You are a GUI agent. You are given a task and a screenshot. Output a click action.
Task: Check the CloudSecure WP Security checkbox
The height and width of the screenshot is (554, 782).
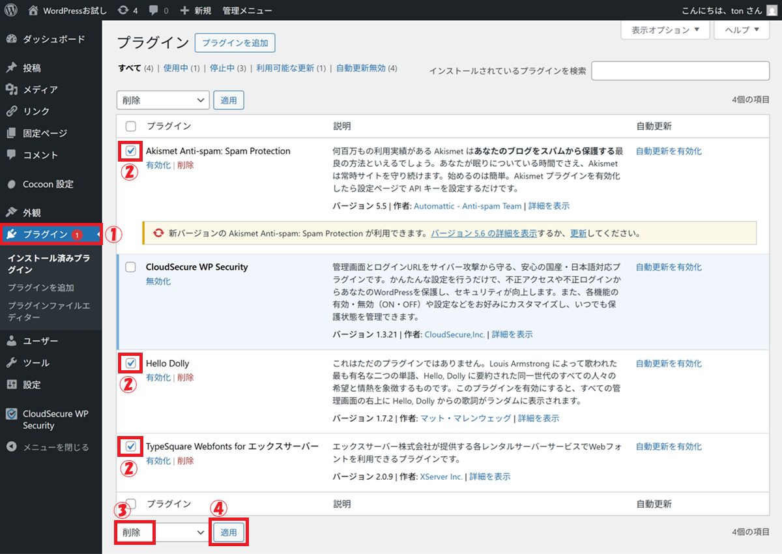point(131,267)
